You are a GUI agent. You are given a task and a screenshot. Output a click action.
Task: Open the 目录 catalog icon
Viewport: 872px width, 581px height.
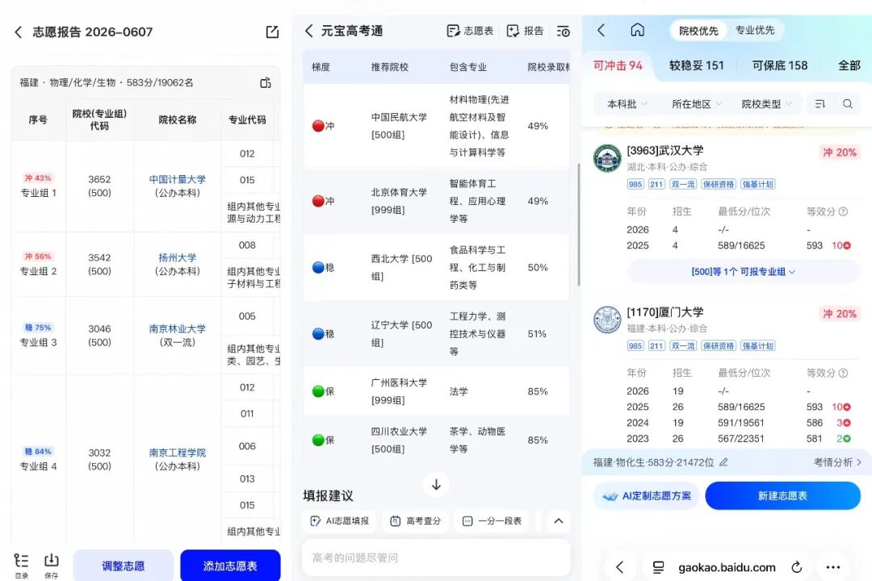(21, 566)
